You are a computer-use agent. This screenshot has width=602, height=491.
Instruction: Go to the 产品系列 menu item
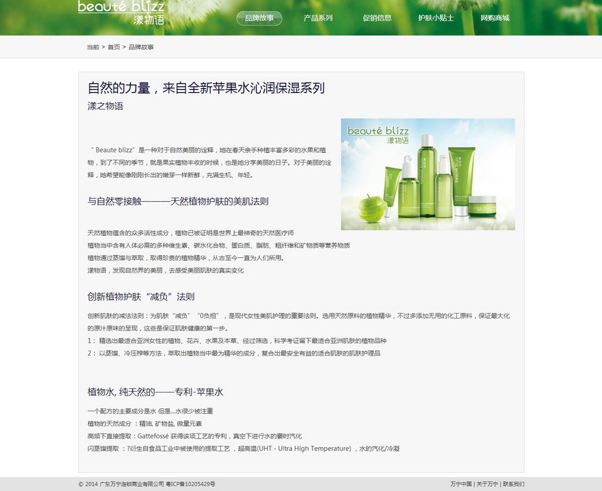tap(318, 18)
